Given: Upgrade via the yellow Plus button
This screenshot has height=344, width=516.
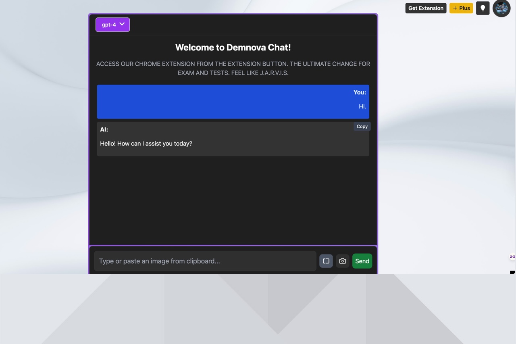Looking at the screenshot, I should (461, 8).
